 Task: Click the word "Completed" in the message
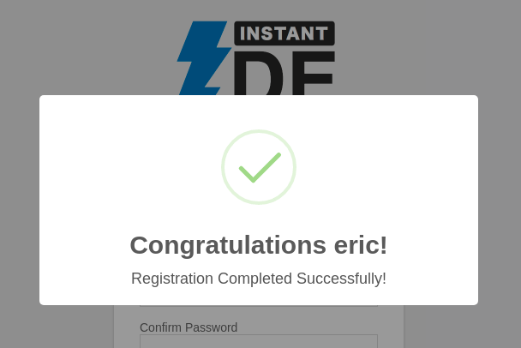255,279
